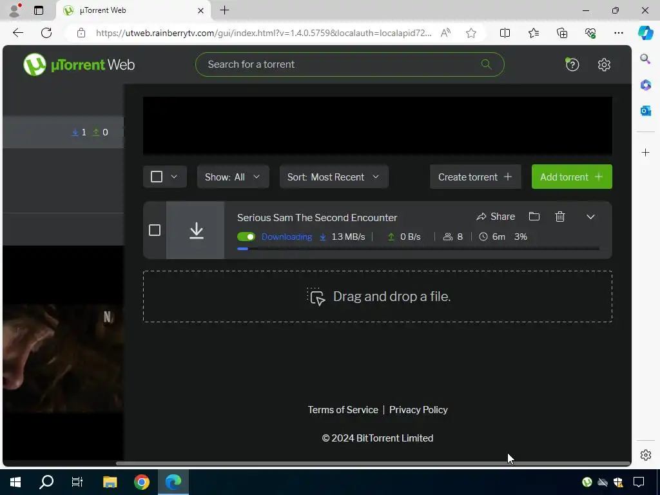Open the notification center icon
Image resolution: width=660 pixels, height=495 pixels.
(x=639, y=482)
